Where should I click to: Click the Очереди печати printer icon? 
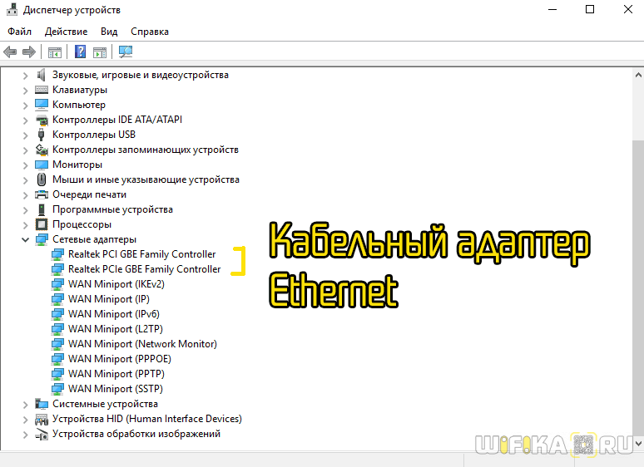click(42, 194)
